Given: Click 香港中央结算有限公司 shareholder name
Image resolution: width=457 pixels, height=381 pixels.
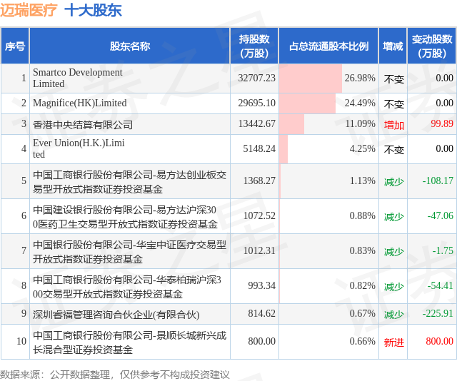Looking at the screenshot, I should [x=83, y=124].
